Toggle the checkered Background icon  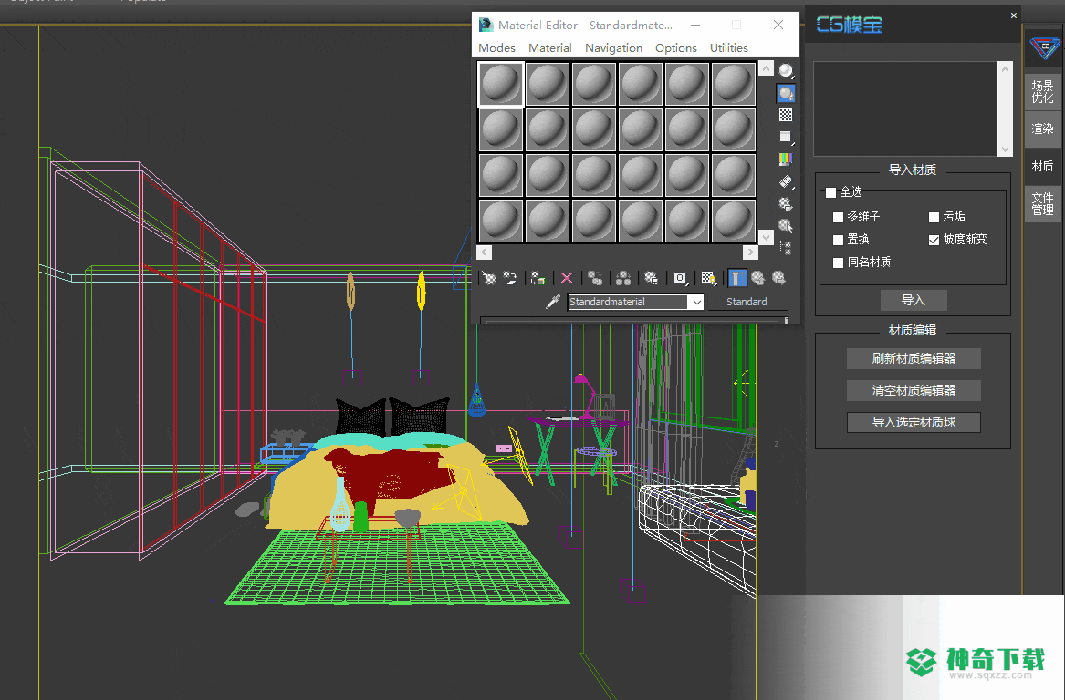click(x=786, y=116)
